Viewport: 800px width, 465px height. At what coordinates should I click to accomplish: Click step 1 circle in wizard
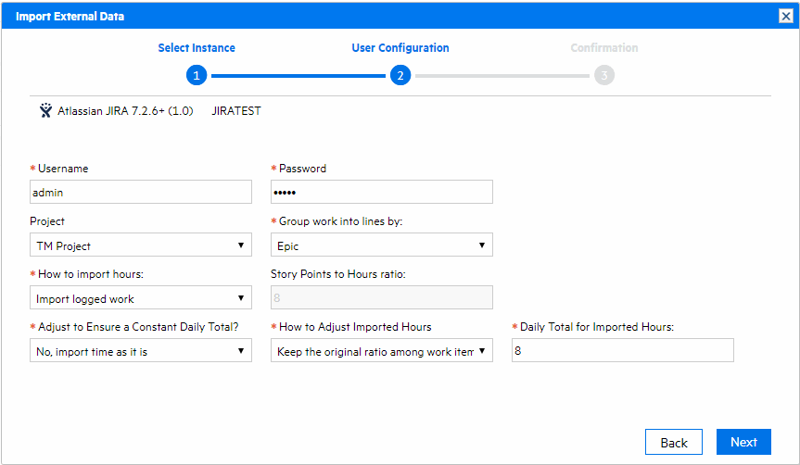pos(197,76)
